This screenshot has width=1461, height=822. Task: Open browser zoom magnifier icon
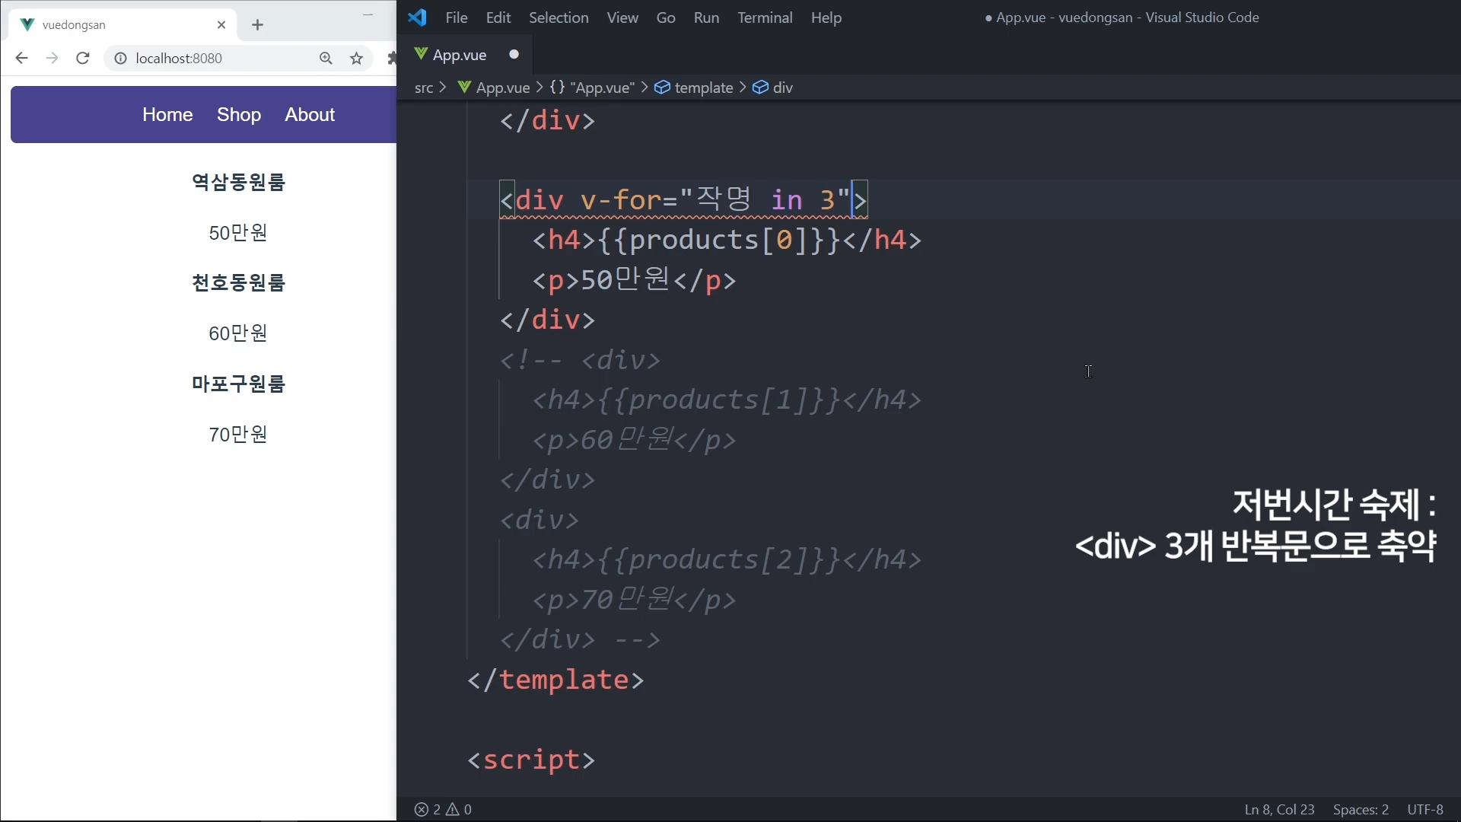[x=326, y=59]
